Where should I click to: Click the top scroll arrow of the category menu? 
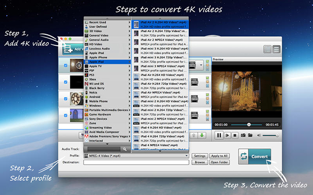coord(107,18)
